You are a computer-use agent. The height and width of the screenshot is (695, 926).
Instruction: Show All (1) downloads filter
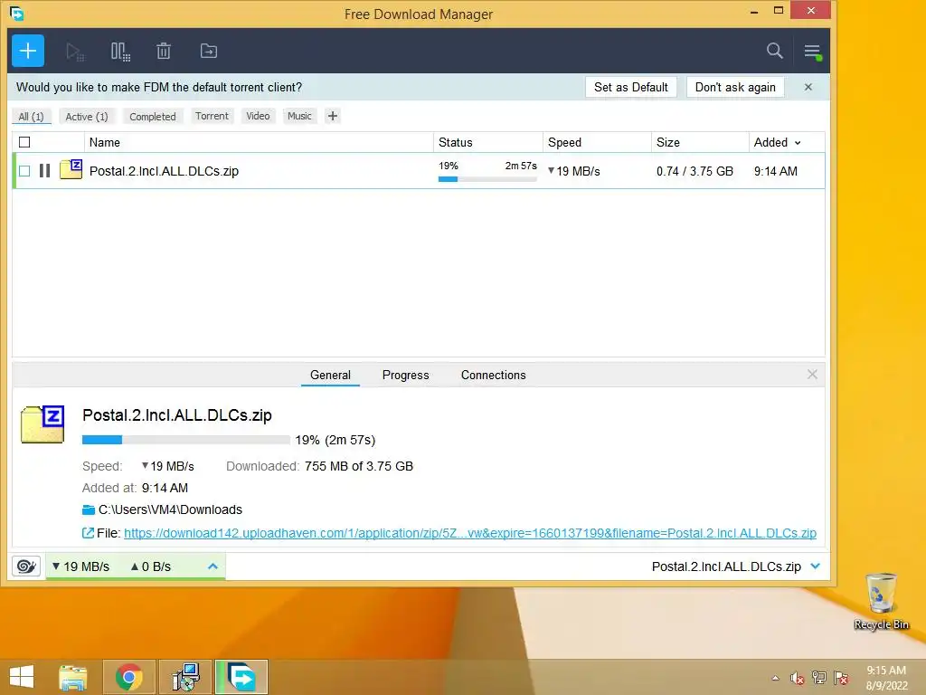(32, 117)
